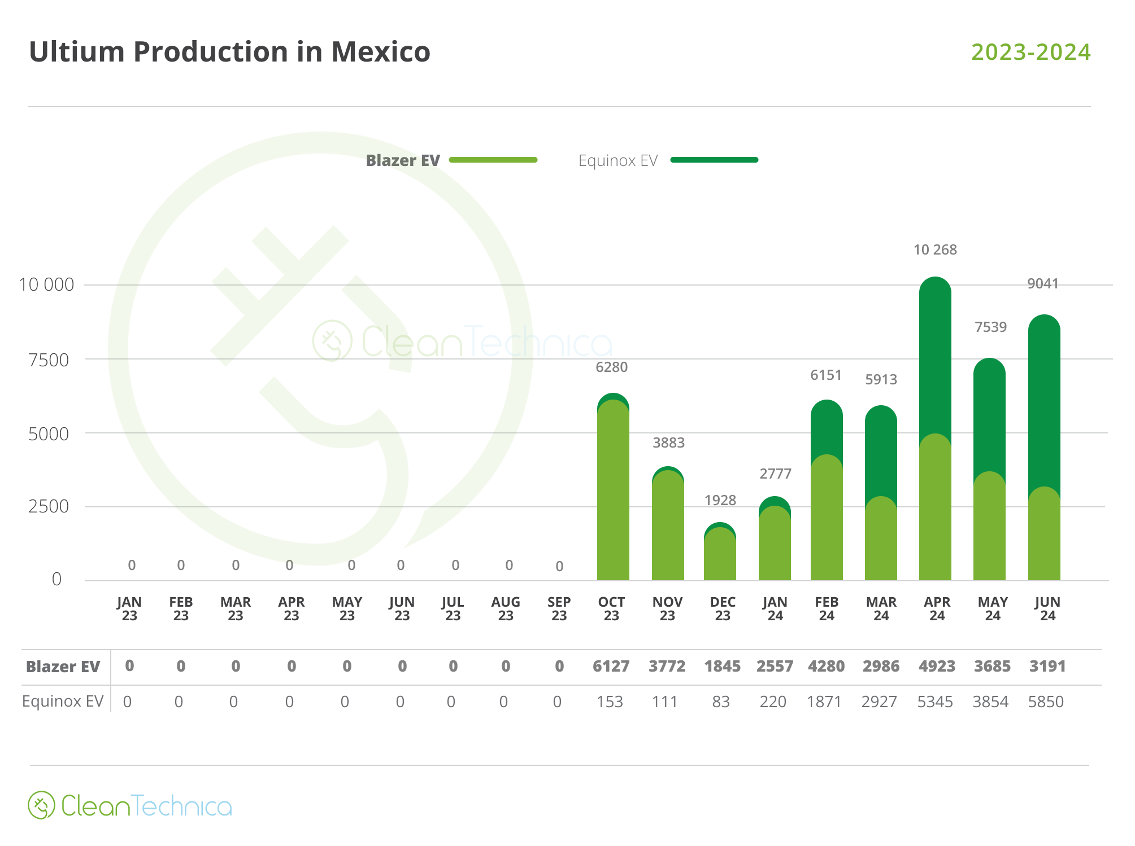Click the NOV 23 bar in the chart

(x=668, y=523)
